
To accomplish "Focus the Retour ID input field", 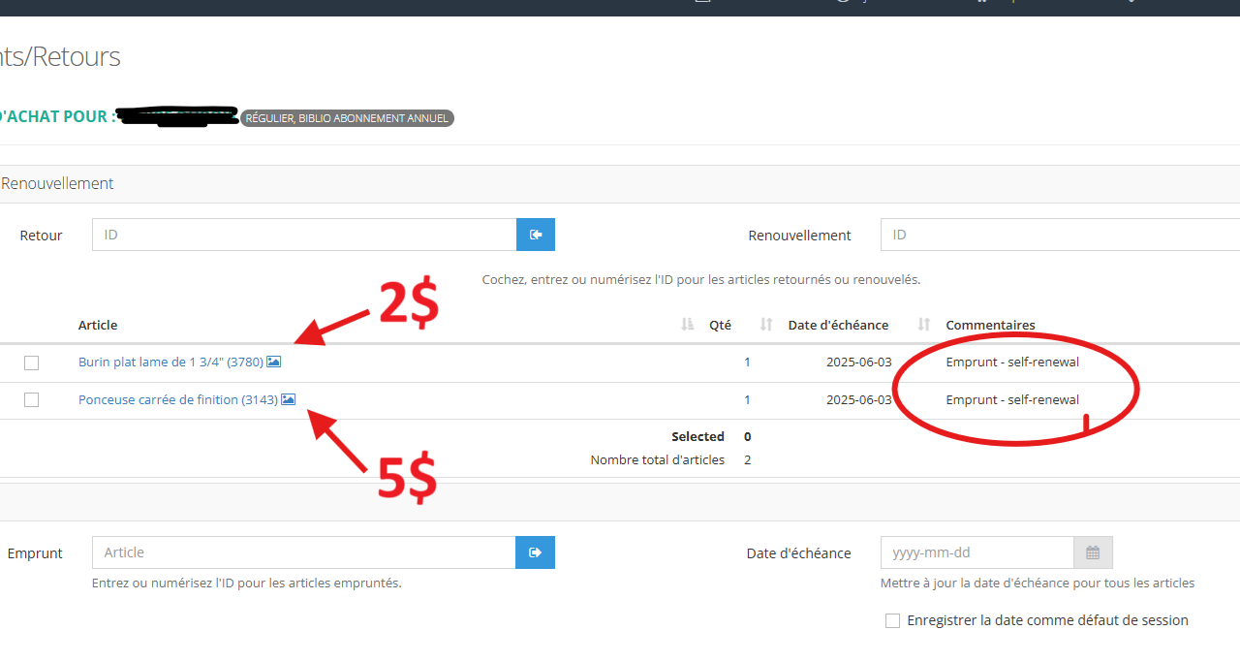I will (x=304, y=235).
